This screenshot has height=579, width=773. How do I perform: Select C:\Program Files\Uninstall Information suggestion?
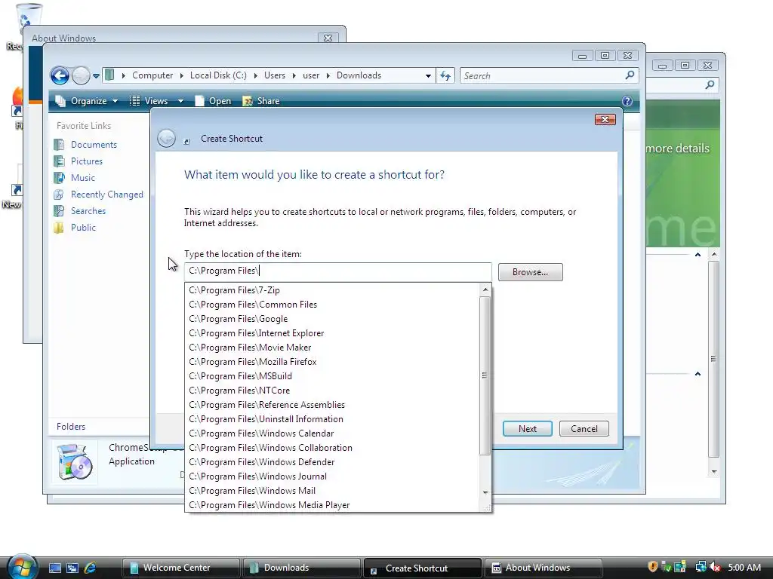tap(332, 419)
